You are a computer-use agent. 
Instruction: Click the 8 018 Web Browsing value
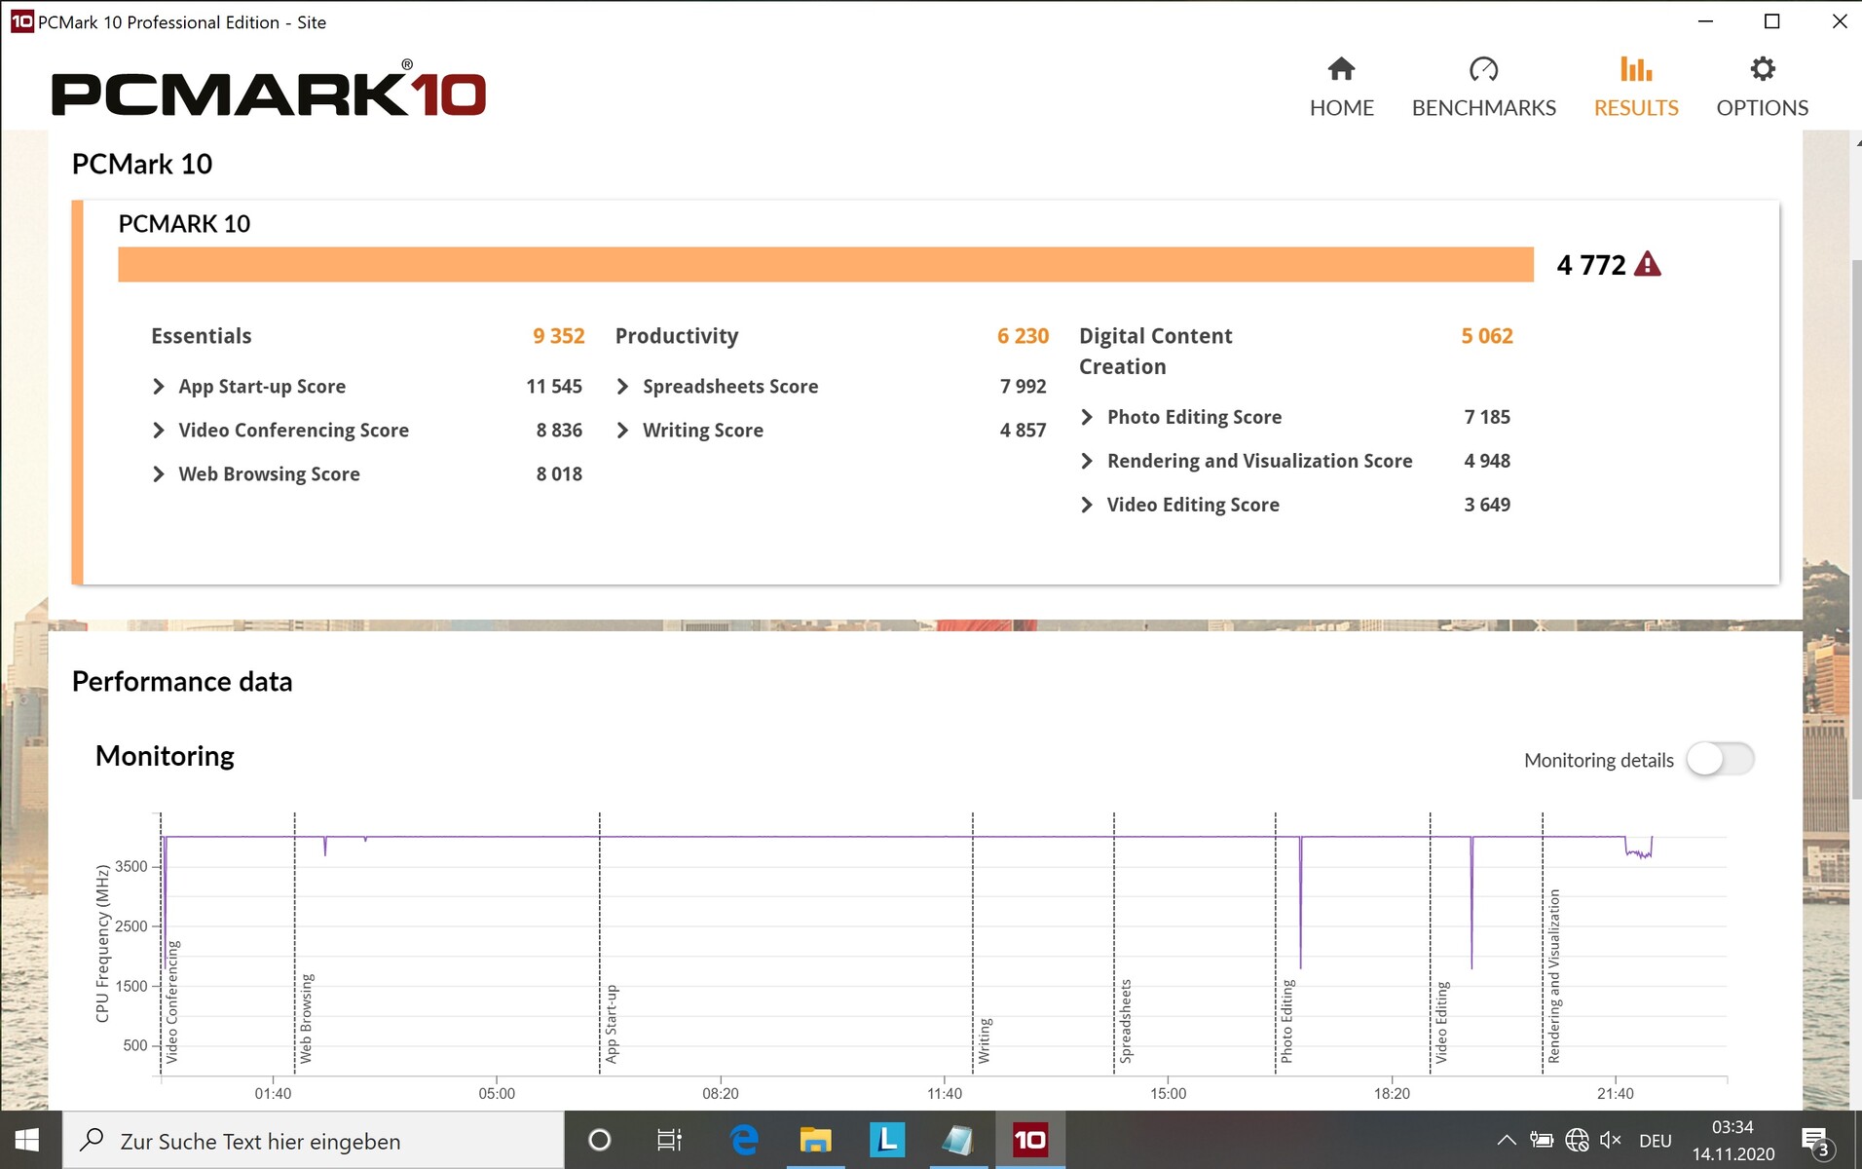559,474
